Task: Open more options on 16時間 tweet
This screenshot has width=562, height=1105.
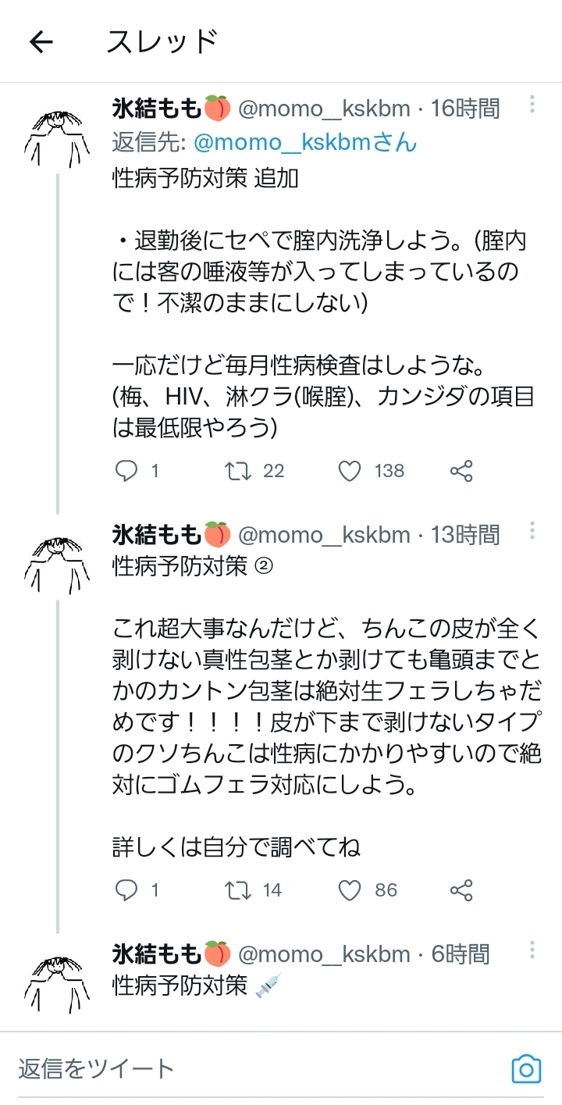Action: click(532, 105)
